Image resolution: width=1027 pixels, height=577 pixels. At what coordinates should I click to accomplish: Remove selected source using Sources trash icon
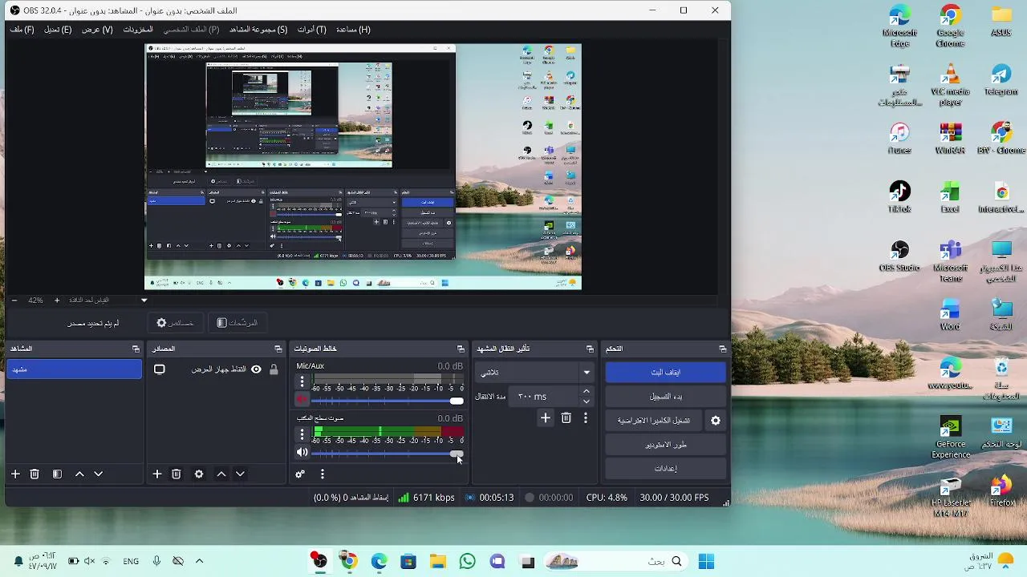tap(177, 474)
